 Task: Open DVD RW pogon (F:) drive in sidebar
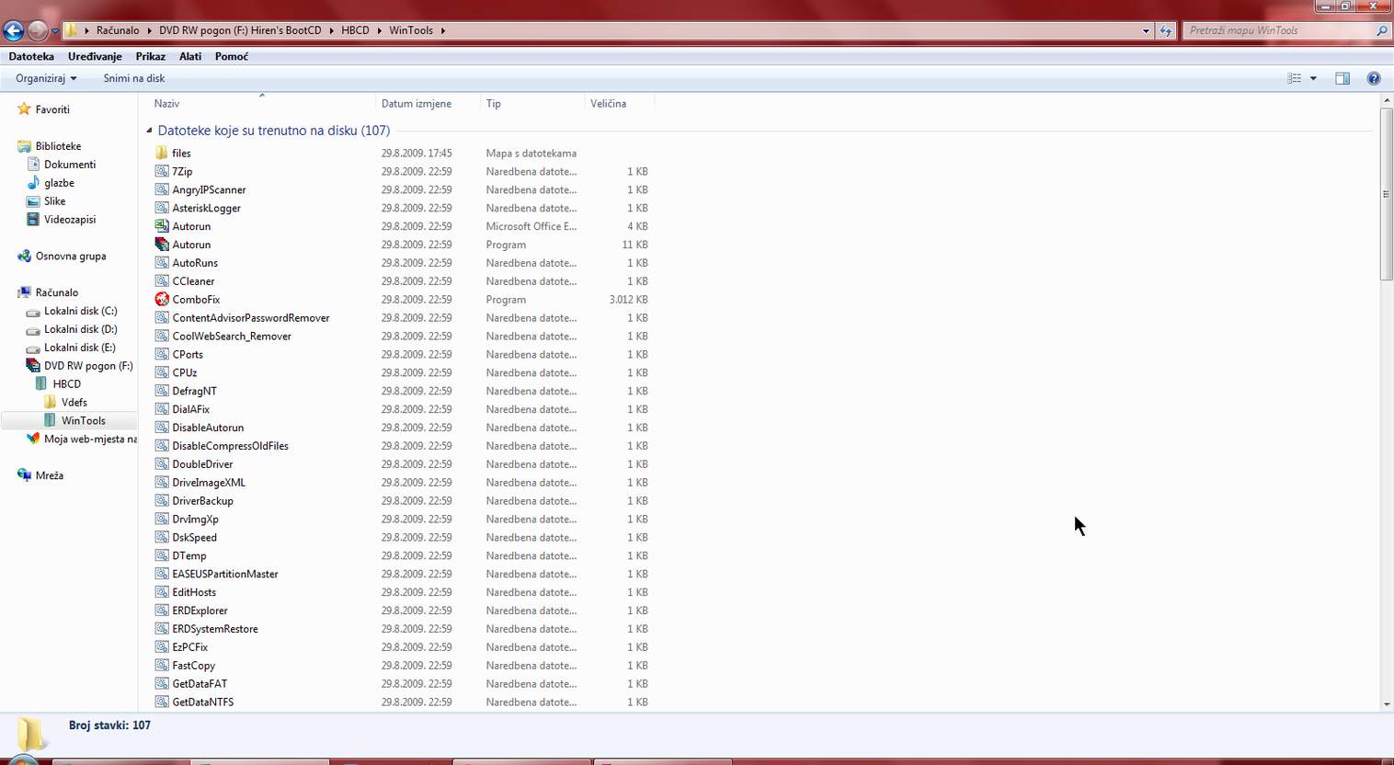(x=87, y=366)
